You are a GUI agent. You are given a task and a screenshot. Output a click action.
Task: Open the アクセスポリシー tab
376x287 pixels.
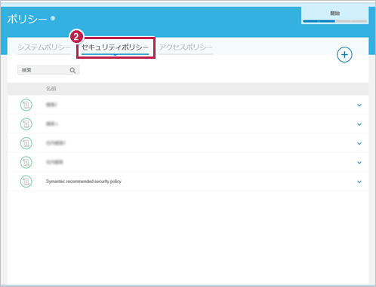186,47
